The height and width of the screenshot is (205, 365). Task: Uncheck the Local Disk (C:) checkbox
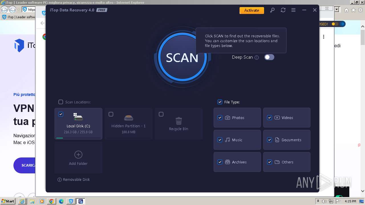[x=61, y=114]
